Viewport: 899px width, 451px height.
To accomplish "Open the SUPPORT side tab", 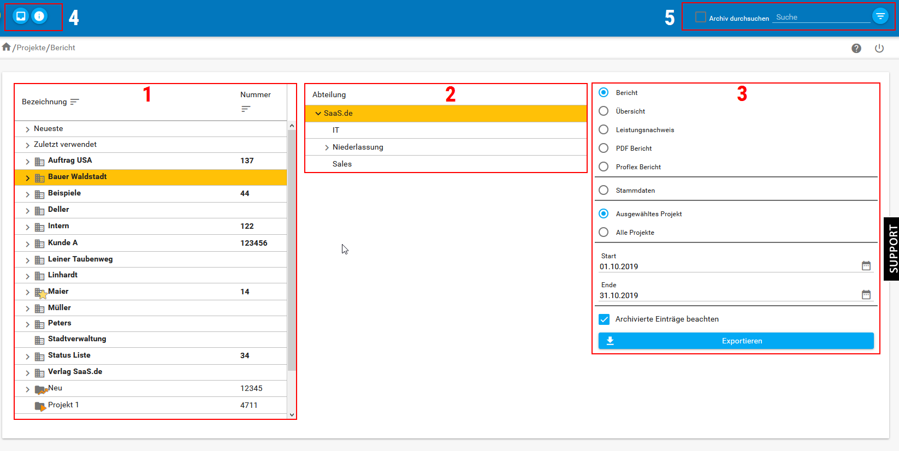I will [891, 249].
